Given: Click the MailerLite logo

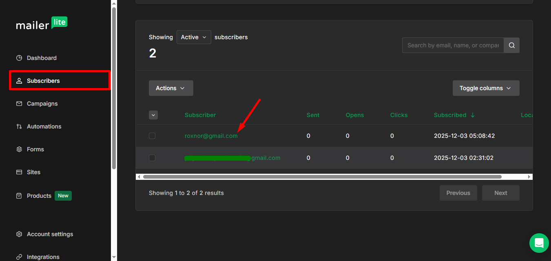Looking at the screenshot, I should click(x=42, y=24).
